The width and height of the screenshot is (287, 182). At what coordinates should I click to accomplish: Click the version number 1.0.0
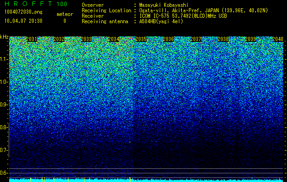point(62,4)
